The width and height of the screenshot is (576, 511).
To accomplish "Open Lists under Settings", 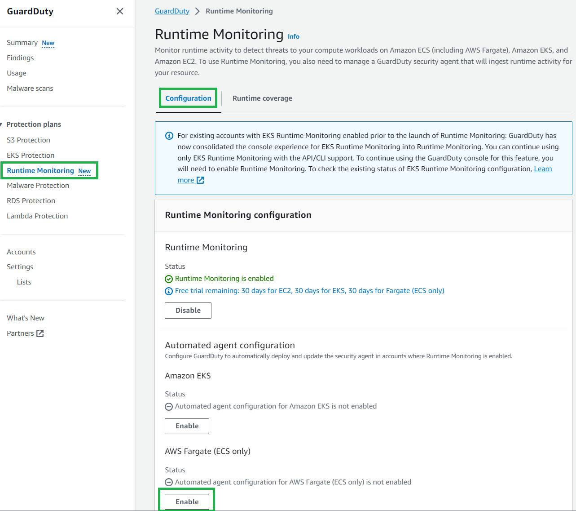I will pyautogui.click(x=23, y=282).
